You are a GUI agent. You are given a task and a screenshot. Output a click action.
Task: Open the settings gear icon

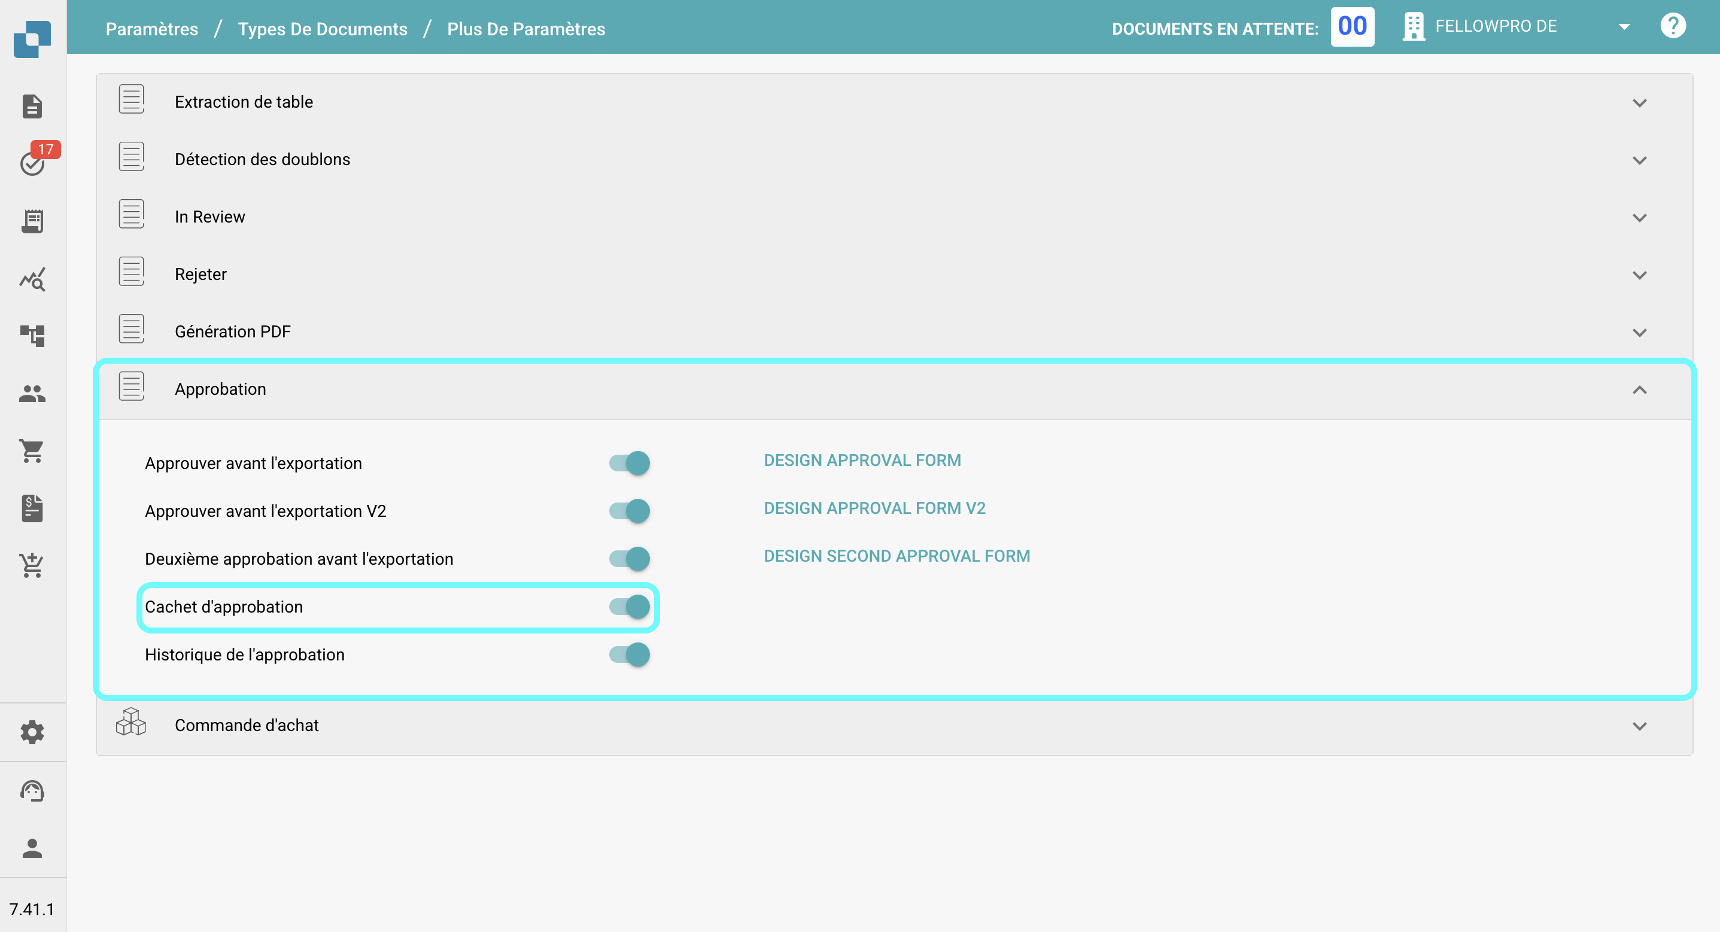coord(32,732)
